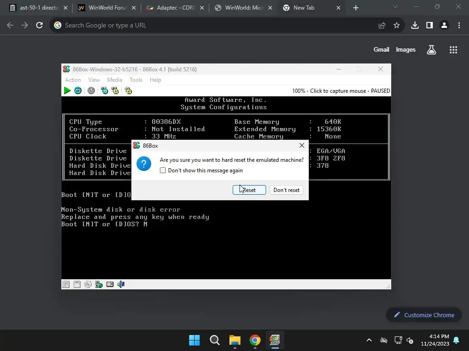
Task: Resume emulation with the green play icon
Action: (x=67, y=90)
